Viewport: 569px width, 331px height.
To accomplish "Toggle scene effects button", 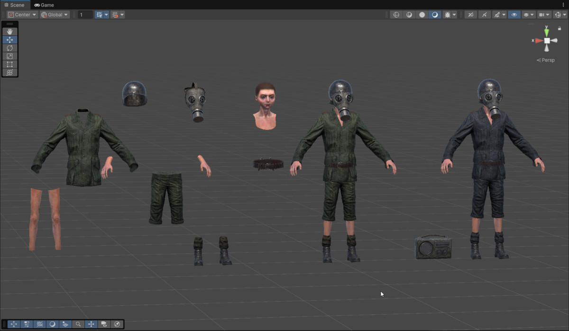I will coord(496,15).
